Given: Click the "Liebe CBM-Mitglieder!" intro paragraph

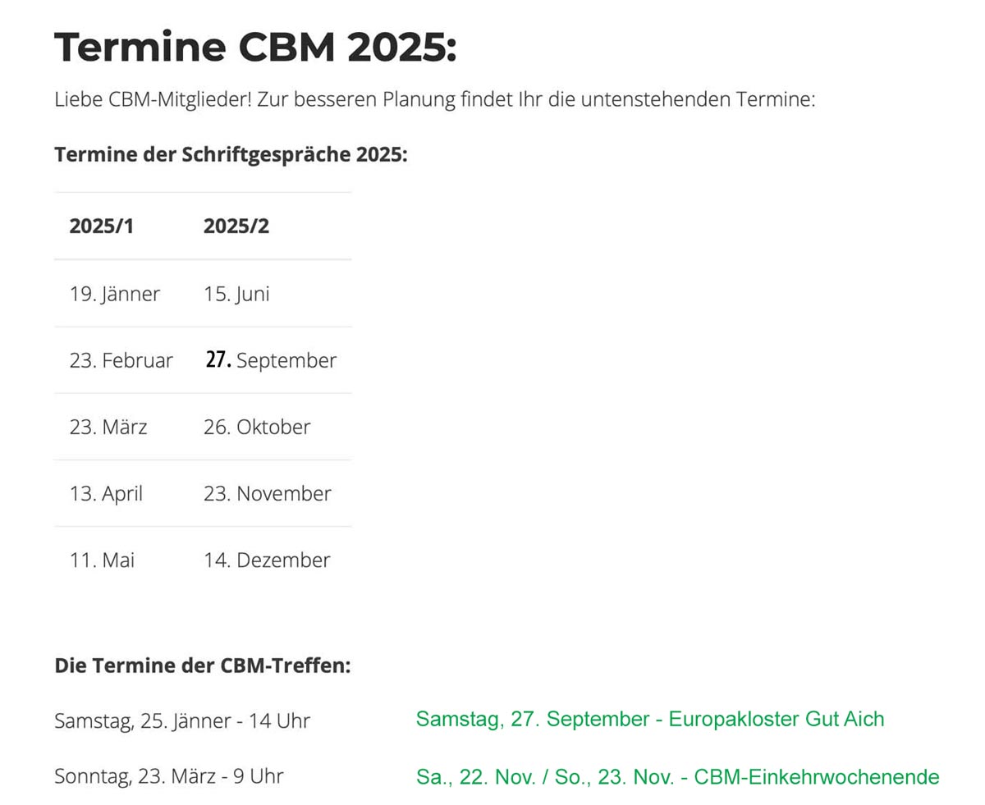Looking at the screenshot, I should click(x=434, y=100).
